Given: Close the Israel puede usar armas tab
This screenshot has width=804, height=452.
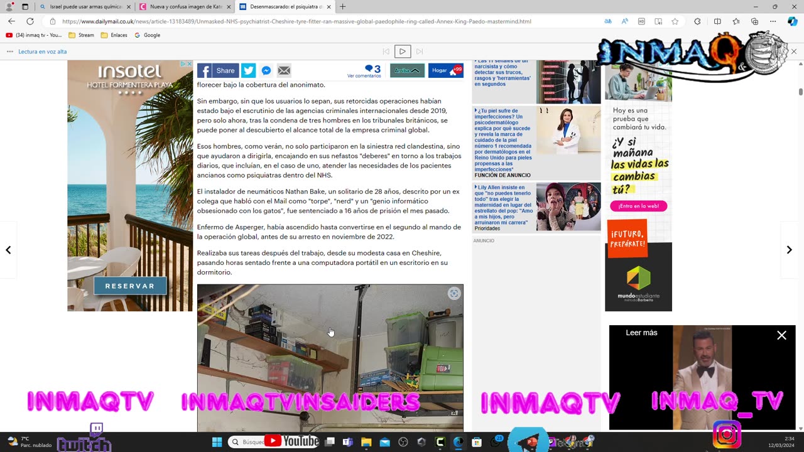Looking at the screenshot, I should 129,7.
